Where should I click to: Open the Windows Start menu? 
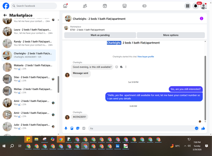4,146
